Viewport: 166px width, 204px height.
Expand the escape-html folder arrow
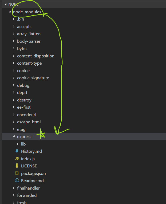[14, 122]
